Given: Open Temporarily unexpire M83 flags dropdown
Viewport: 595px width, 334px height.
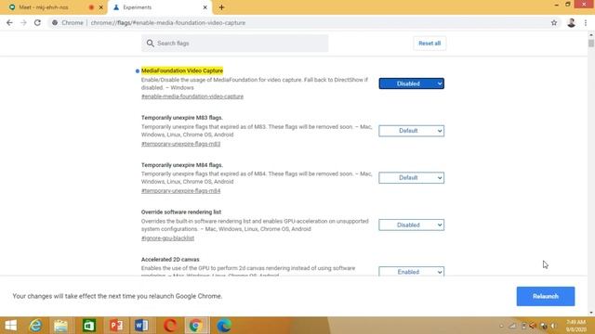Looking at the screenshot, I should click(x=411, y=131).
